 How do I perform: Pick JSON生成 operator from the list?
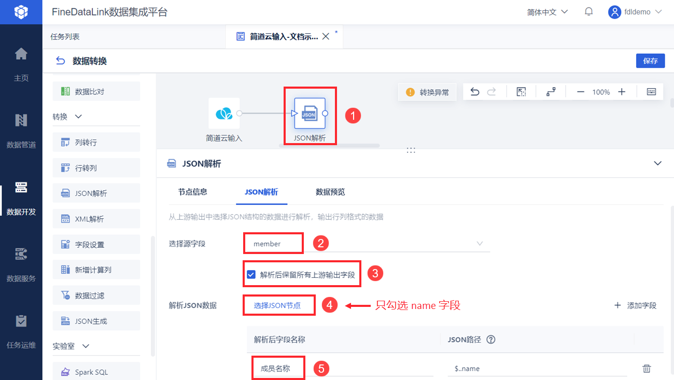(x=96, y=321)
